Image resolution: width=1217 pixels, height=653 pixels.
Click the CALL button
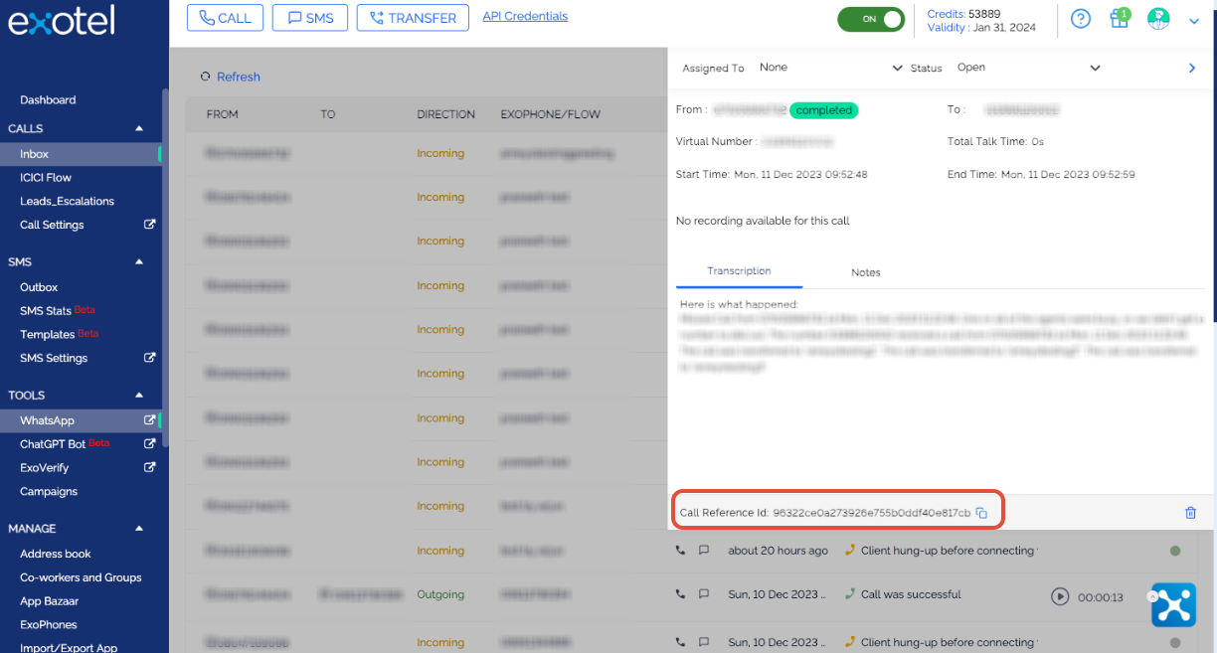[226, 18]
